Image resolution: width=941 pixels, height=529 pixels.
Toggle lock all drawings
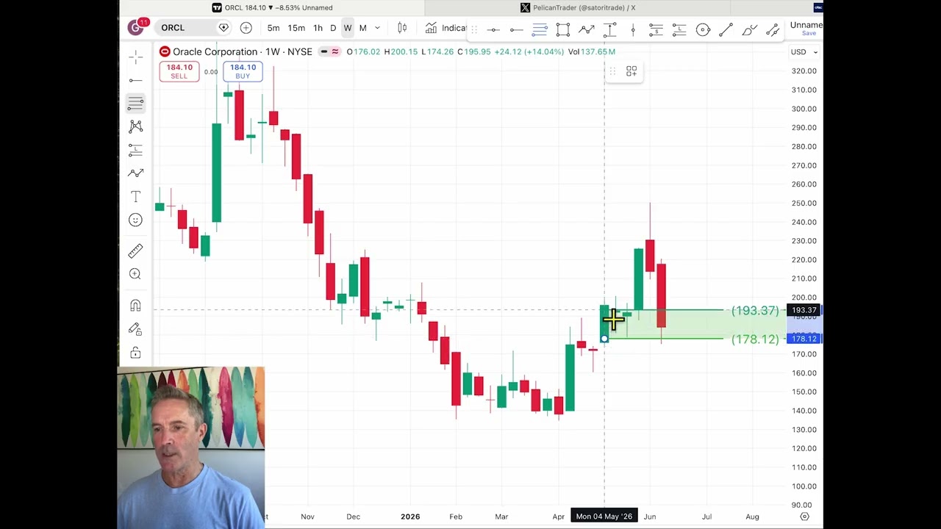(135, 353)
